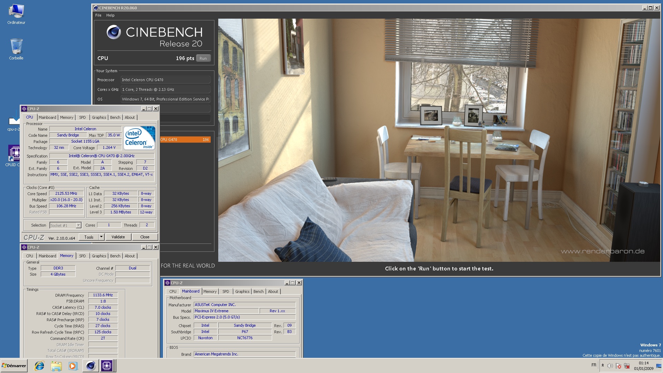The image size is (663, 373).
Task: Select the orange CPU G470 ranking bar
Action: pyautogui.click(x=185, y=140)
